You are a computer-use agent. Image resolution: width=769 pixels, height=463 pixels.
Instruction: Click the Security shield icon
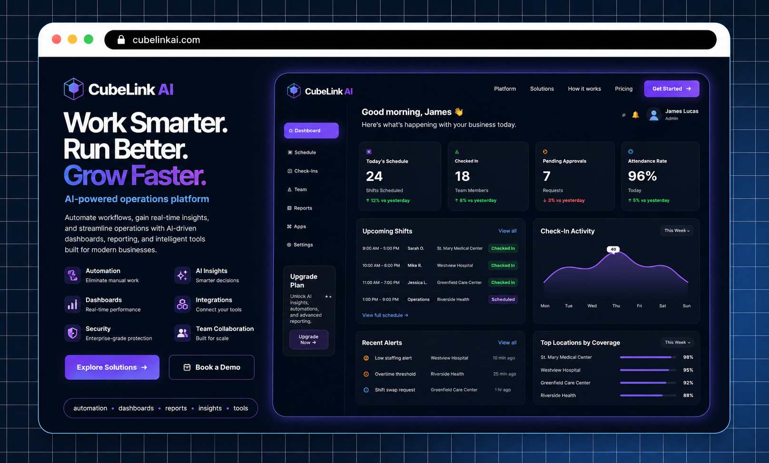(x=73, y=333)
